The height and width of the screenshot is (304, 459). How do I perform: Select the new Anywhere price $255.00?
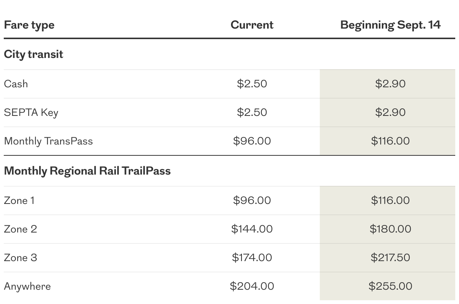click(x=390, y=286)
